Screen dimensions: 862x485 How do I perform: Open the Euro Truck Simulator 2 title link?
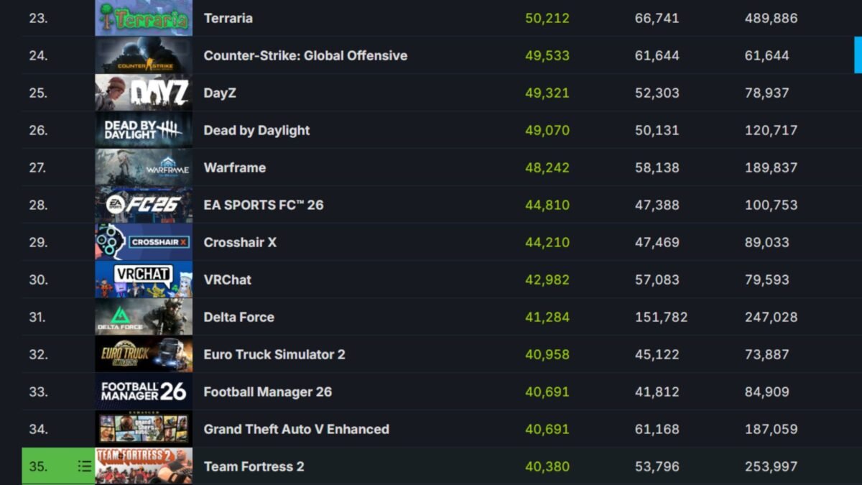click(x=274, y=354)
